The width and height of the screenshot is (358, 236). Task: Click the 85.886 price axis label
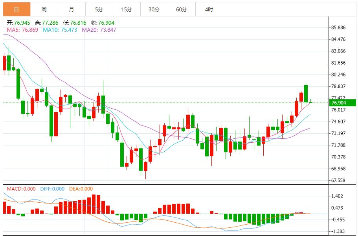pyautogui.click(x=338, y=27)
